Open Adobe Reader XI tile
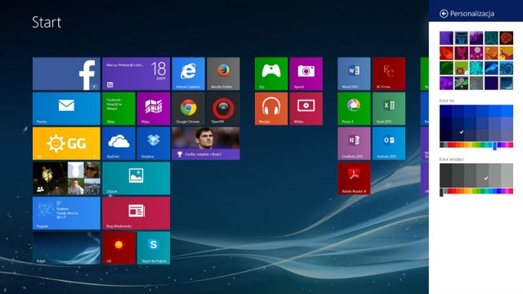This screenshot has height=294, width=523. click(x=354, y=178)
